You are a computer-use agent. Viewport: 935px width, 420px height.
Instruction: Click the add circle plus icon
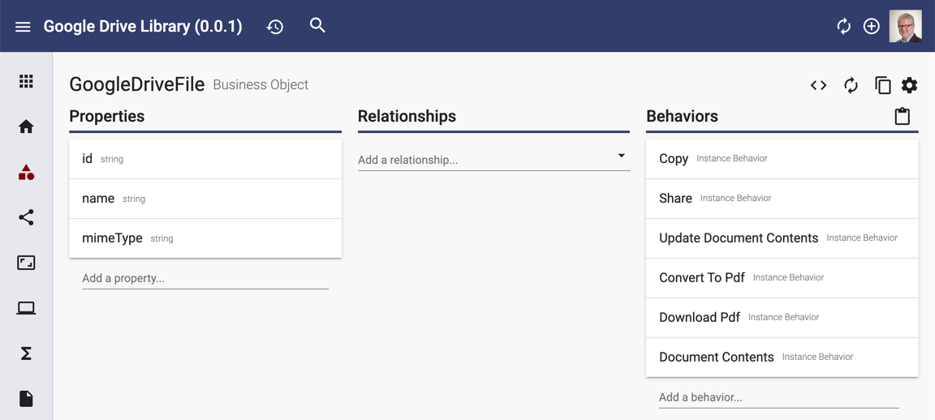point(872,26)
